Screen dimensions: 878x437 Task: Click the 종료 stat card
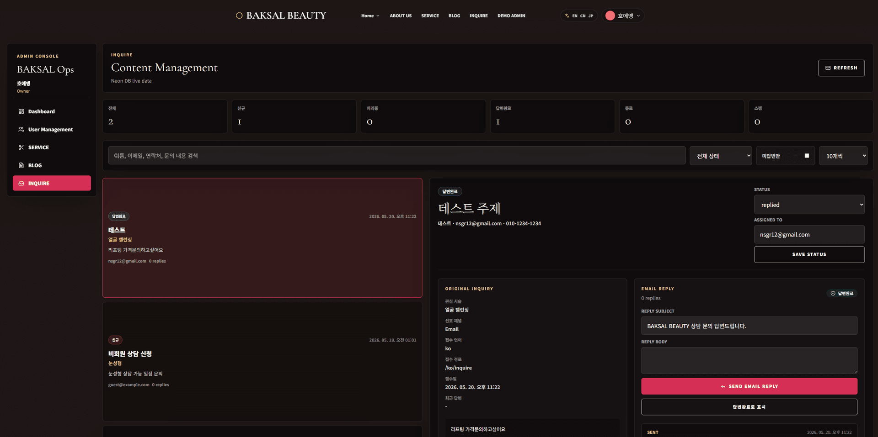[681, 116]
